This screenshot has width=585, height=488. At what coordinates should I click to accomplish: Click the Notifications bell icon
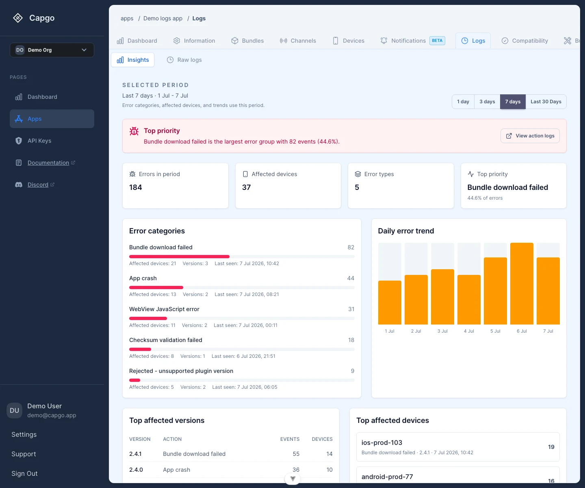pyautogui.click(x=384, y=41)
